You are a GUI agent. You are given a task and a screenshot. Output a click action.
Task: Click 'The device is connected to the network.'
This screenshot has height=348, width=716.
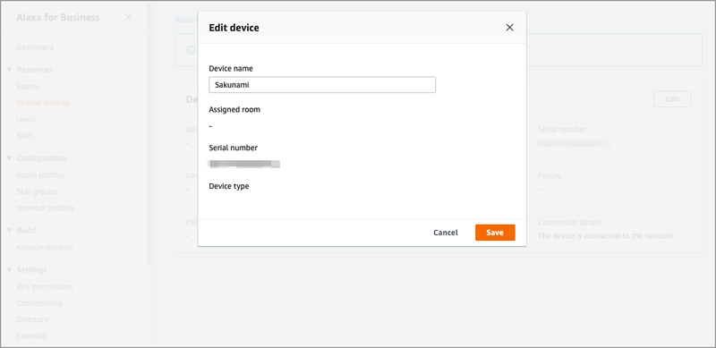point(607,236)
